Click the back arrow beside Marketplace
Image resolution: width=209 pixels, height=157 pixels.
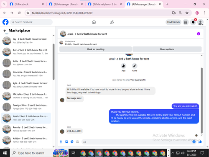[x=5, y=31]
